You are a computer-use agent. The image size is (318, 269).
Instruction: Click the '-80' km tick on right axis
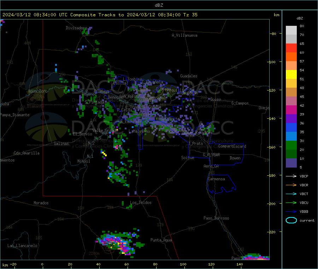pos(273,34)
